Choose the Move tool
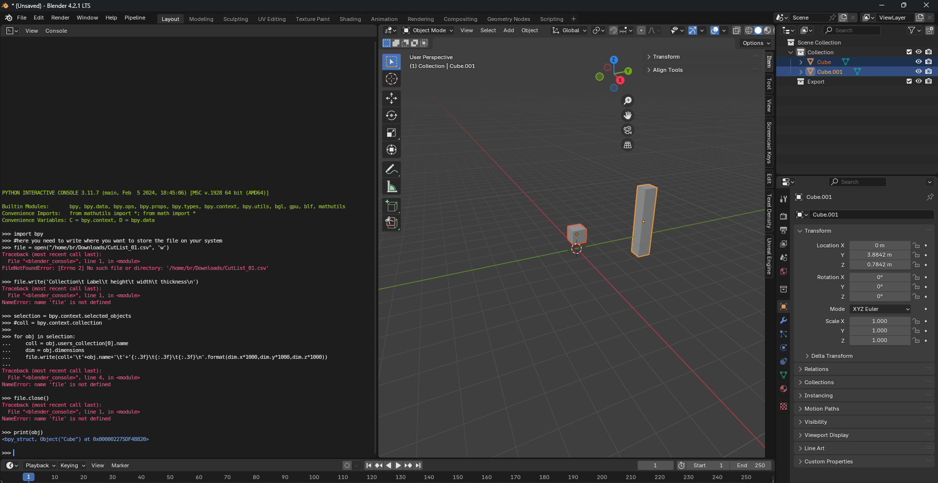Screen dimensions: 938x483 (392, 98)
